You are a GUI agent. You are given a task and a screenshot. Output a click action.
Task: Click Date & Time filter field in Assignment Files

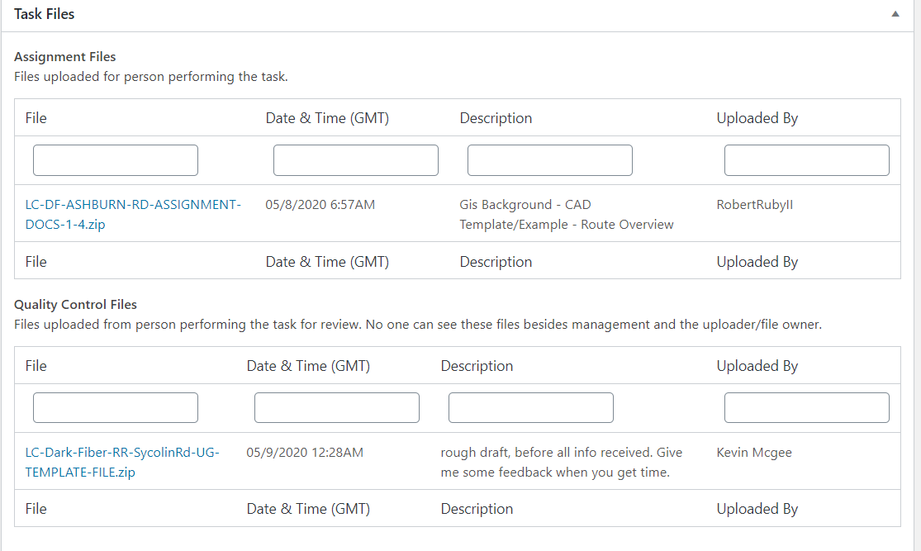click(355, 160)
